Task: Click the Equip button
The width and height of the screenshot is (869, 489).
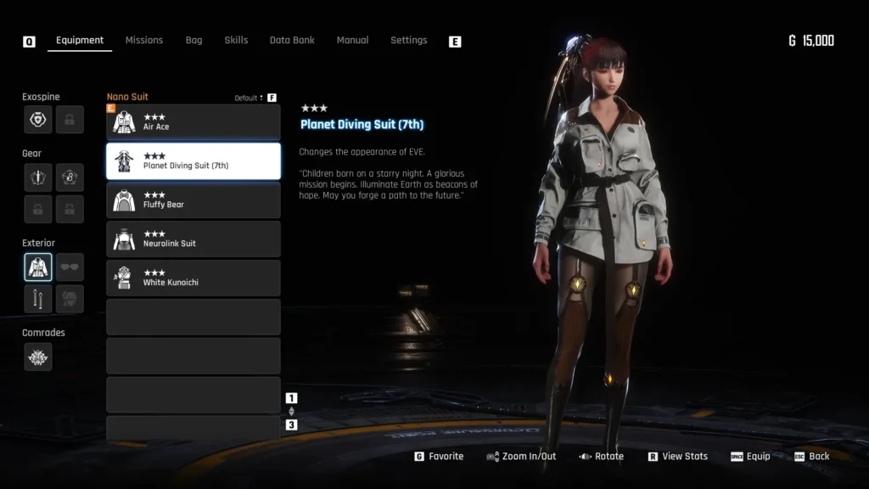Action: [750, 456]
